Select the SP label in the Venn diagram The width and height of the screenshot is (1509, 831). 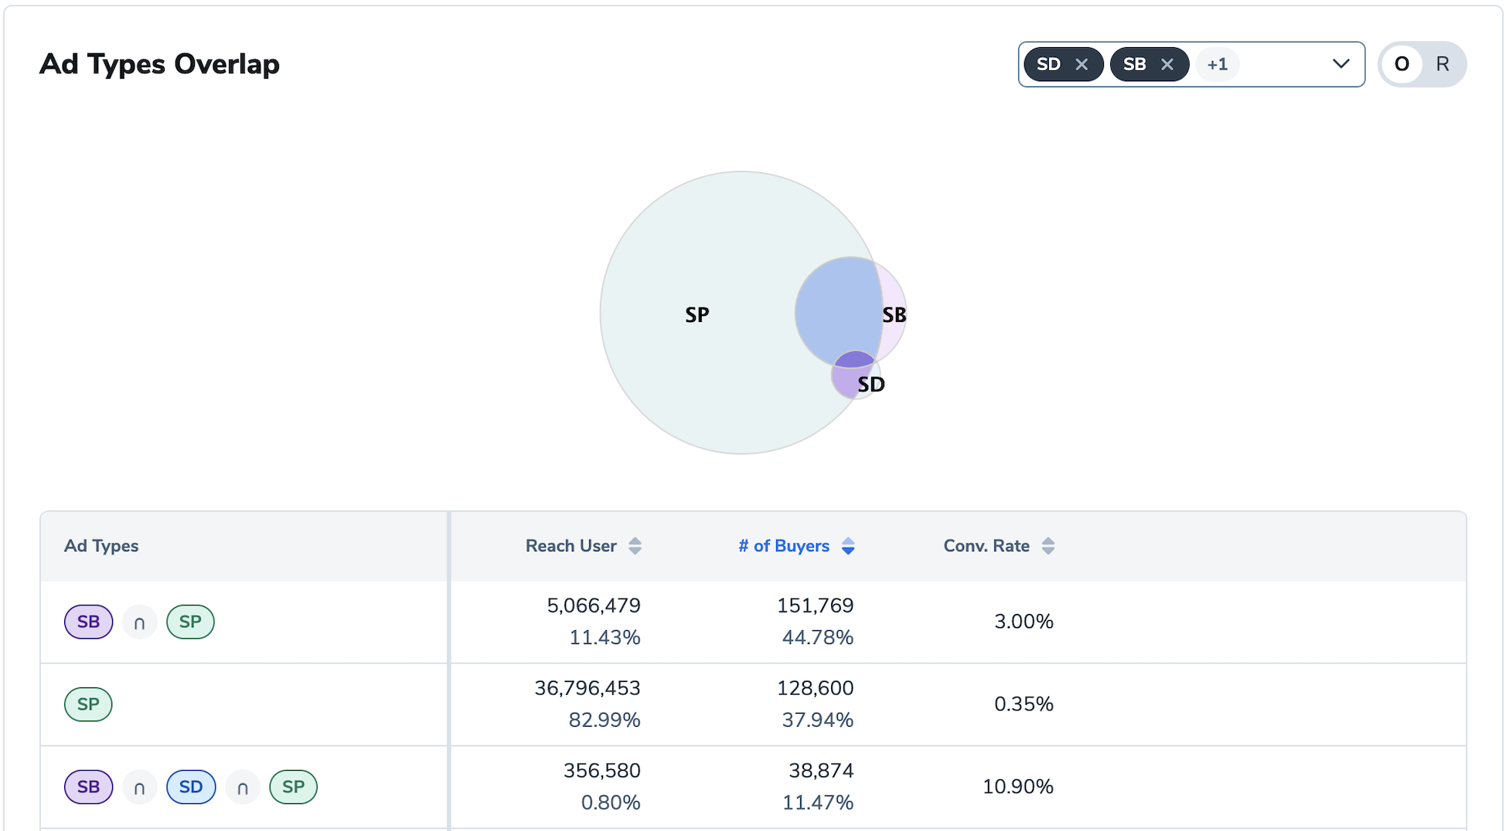coord(697,315)
